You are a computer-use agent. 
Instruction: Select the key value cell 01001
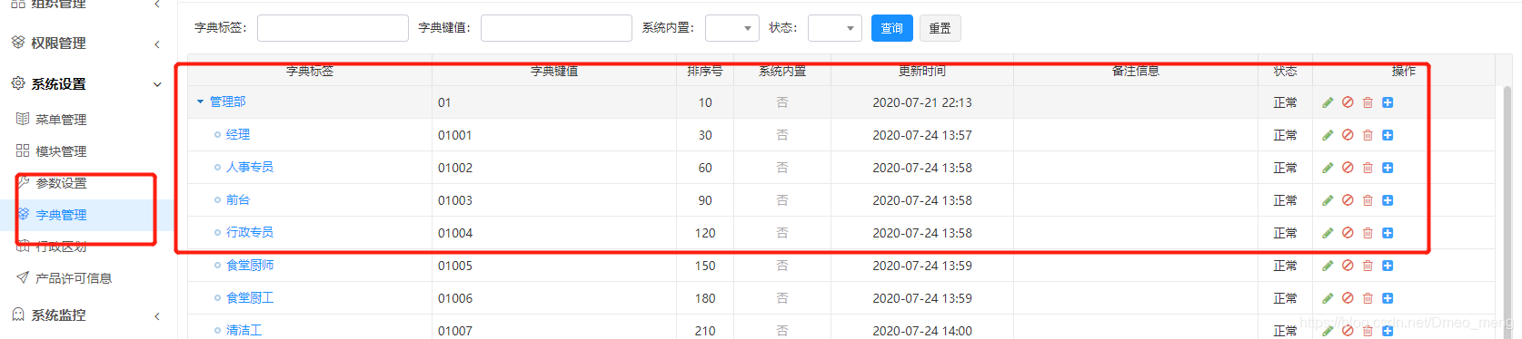[455, 135]
